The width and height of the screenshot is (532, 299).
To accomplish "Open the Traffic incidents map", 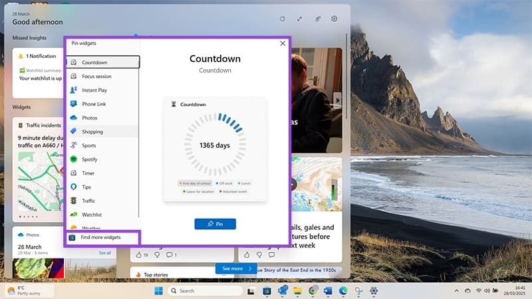I will pyautogui.click(x=41, y=181).
